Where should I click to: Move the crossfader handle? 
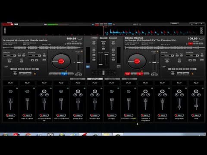coord(103,73)
